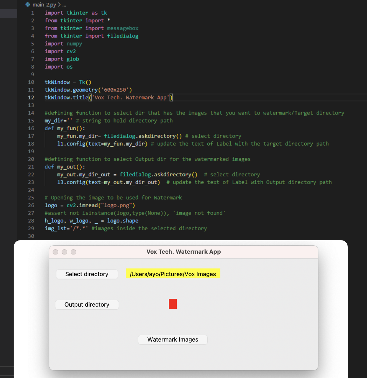367x378 pixels.
Task: Start watermarking with Watermark Images button
Action: pyautogui.click(x=173, y=339)
